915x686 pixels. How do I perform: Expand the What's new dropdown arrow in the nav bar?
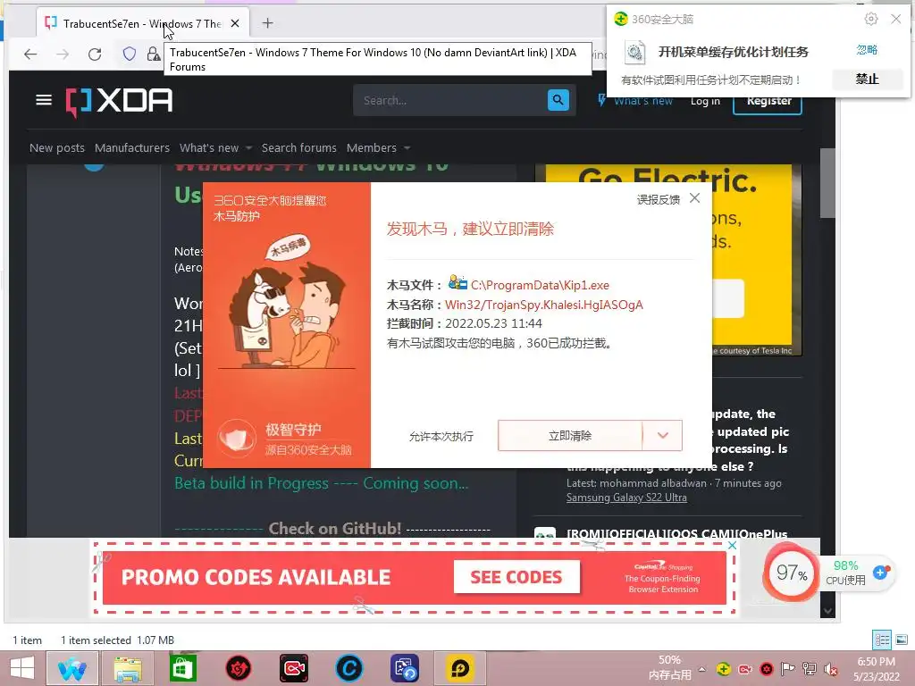(248, 148)
